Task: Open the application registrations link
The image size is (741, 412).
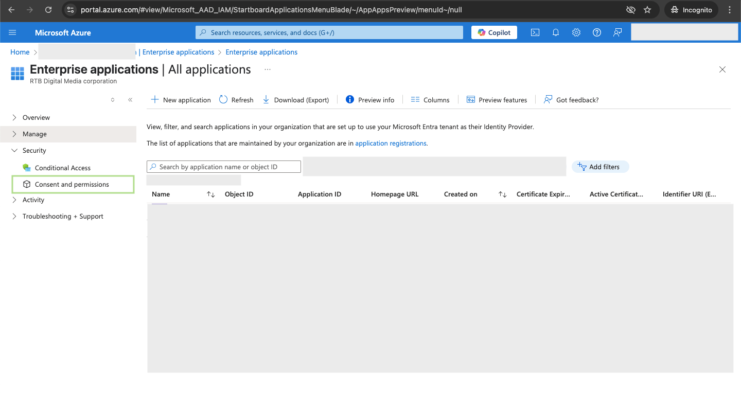Action: coord(391,143)
